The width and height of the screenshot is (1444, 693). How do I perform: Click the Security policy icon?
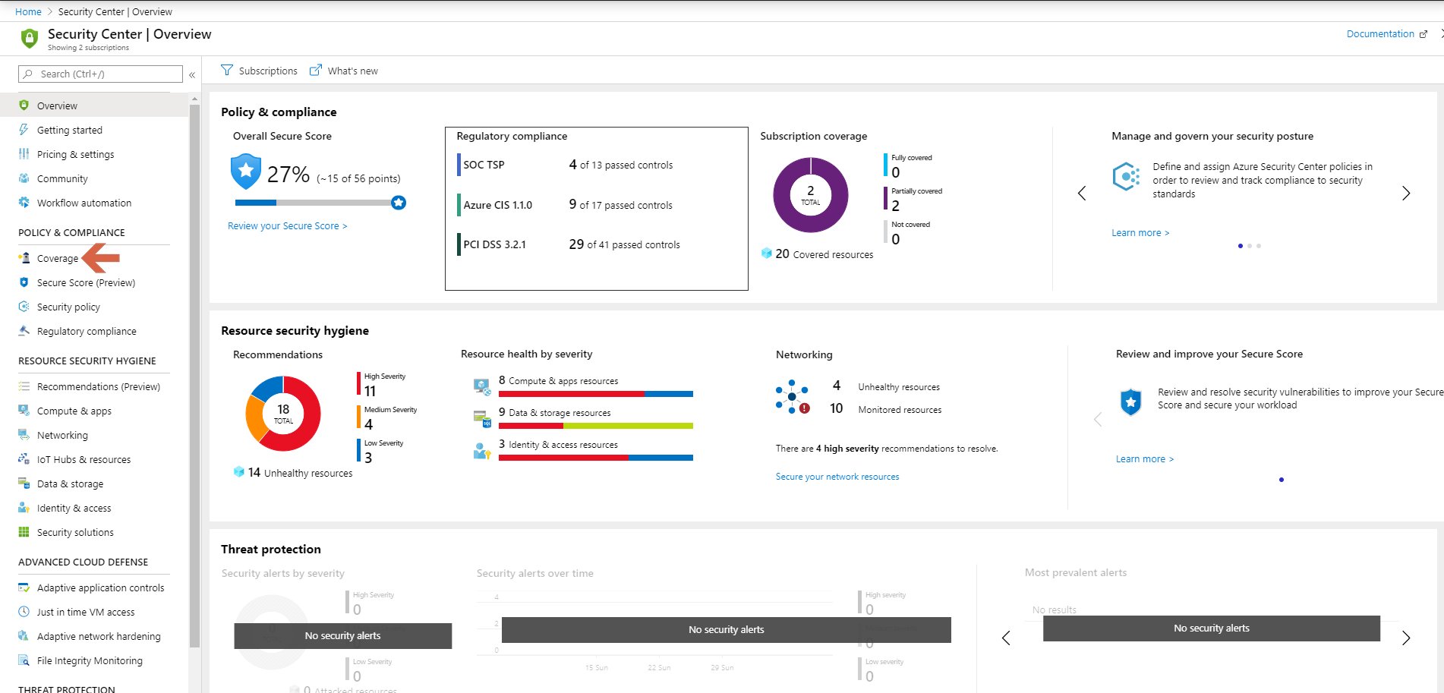[24, 307]
